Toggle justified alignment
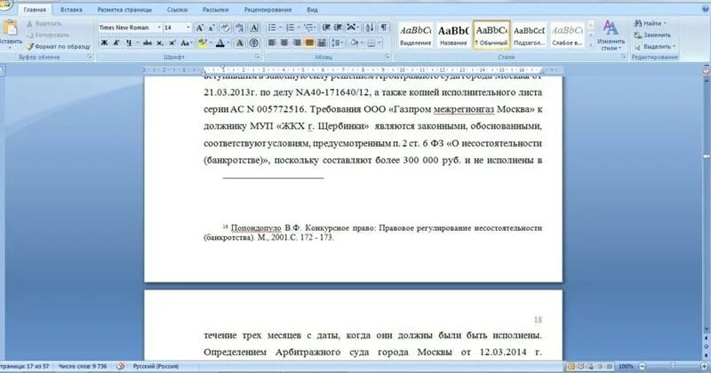Screen dimensions: 711x373 309,43
